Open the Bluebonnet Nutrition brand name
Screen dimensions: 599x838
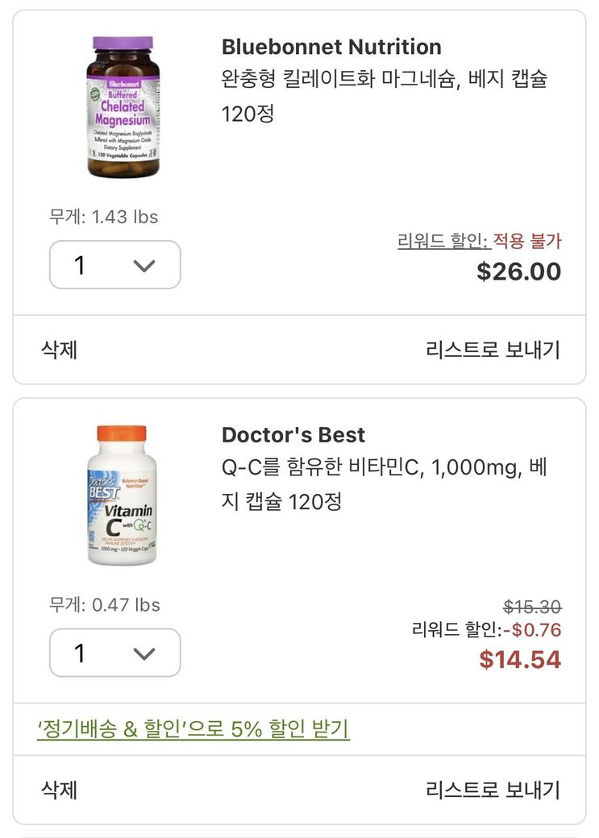[331, 47]
